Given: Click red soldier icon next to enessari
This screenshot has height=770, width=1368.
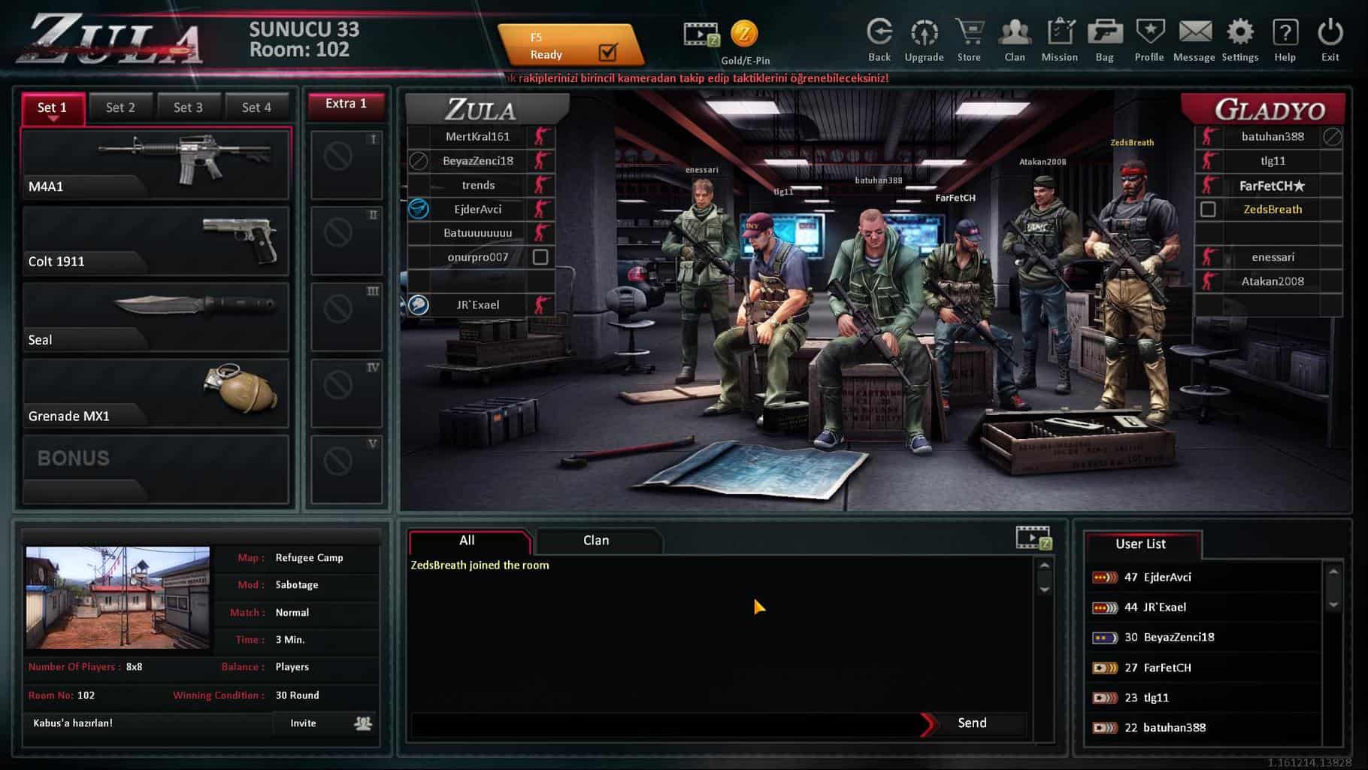Looking at the screenshot, I should click(1209, 256).
